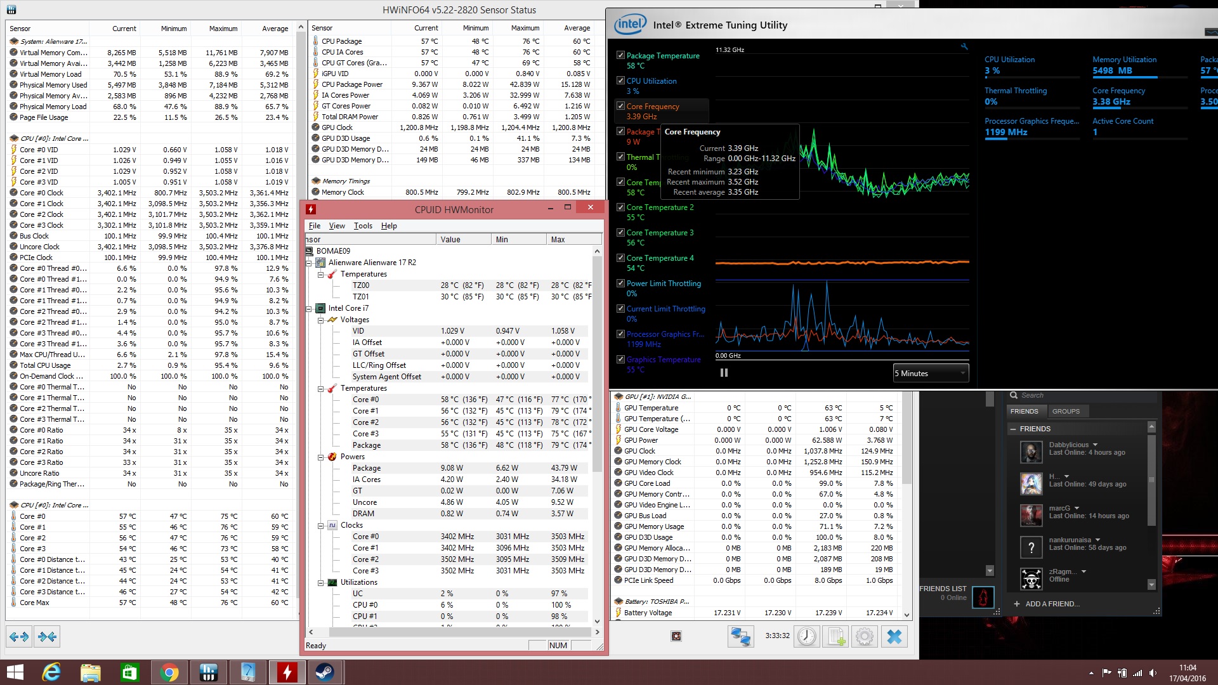The height and width of the screenshot is (685, 1218).
Task: Switch to HWiNFO via taskbar icon
Action: 208,672
